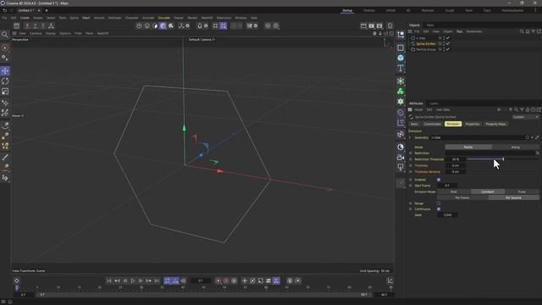
Task: Choose the Per Frame option
Action: pos(462,197)
